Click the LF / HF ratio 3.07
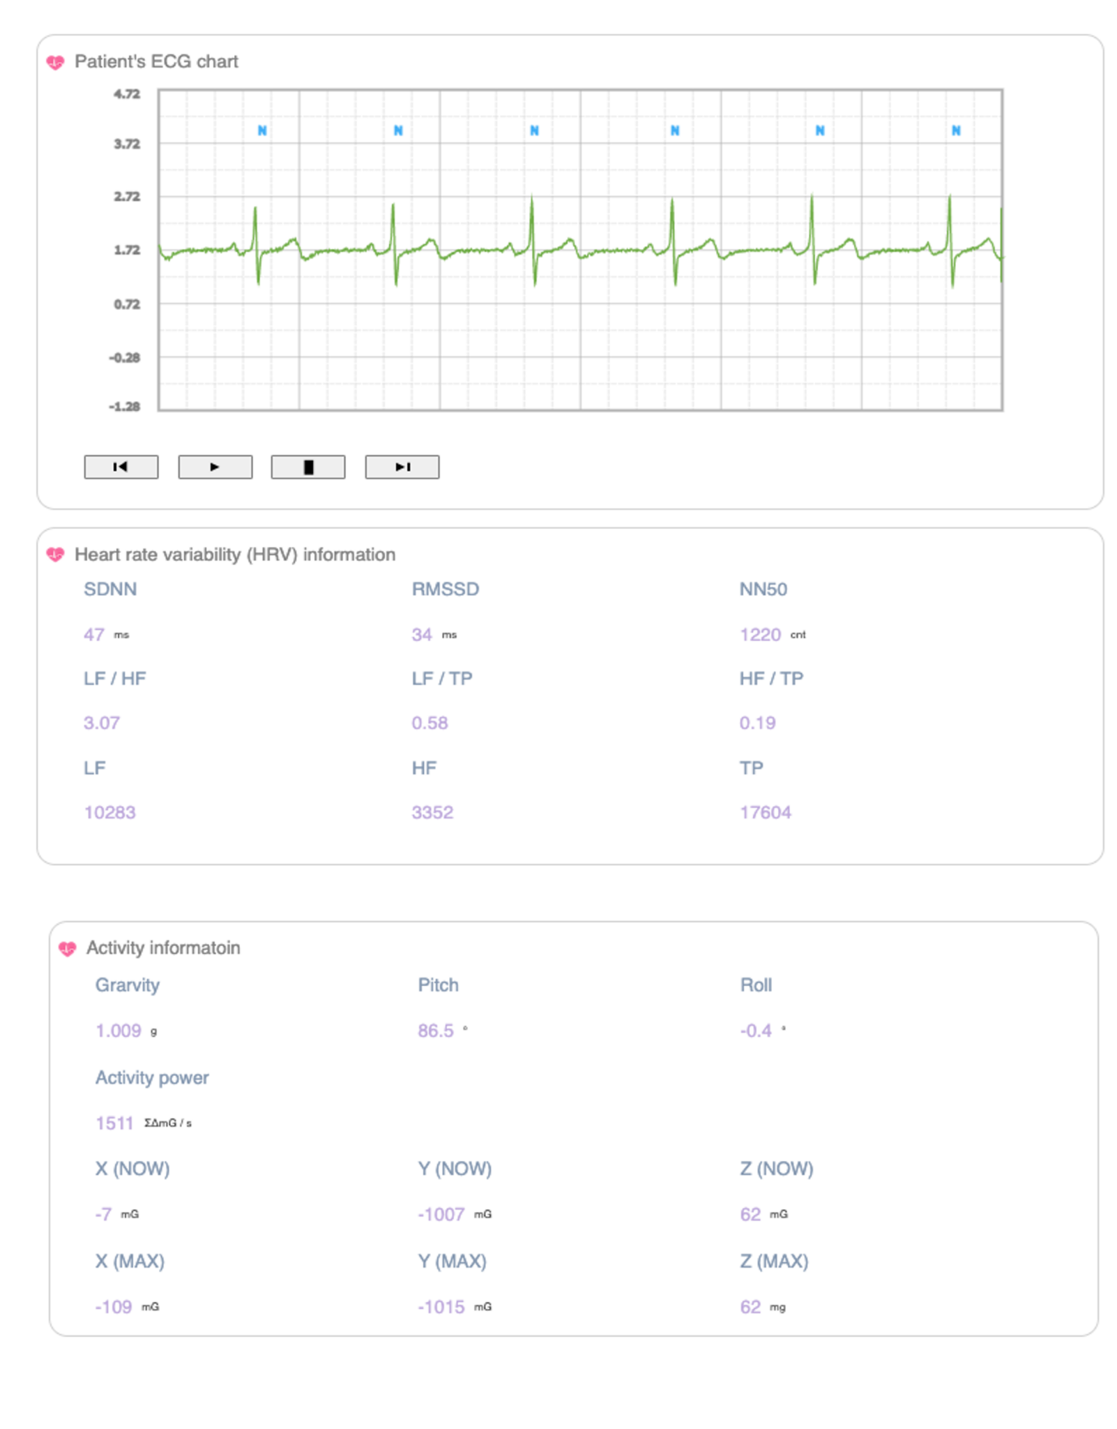Screen dimensions: 1117x1429 (x=100, y=724)
